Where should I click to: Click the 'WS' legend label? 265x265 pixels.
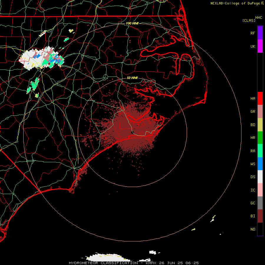click(253, 164)
